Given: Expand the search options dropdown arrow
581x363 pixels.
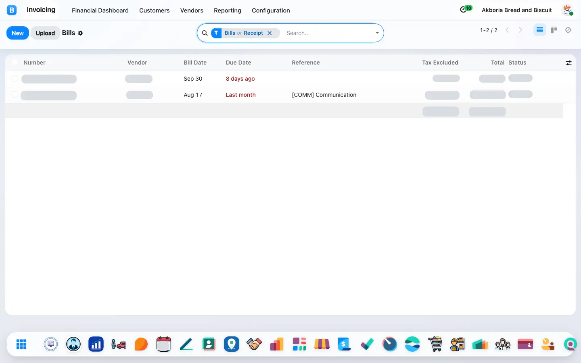Looking at the screenshot, I should click(x=377, y=33).
